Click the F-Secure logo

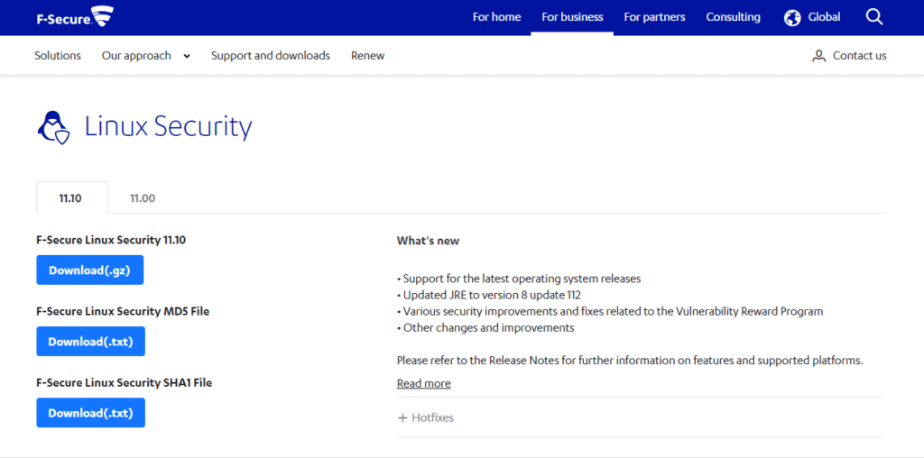(74, 17)
